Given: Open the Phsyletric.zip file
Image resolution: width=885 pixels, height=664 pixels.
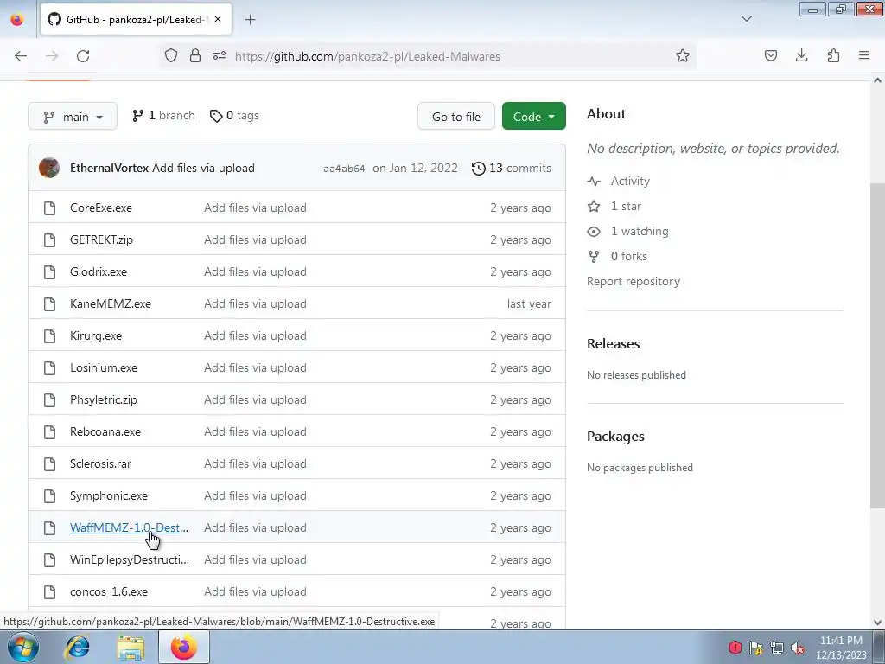Looking at the screenshot, I should tap(104, 399).
